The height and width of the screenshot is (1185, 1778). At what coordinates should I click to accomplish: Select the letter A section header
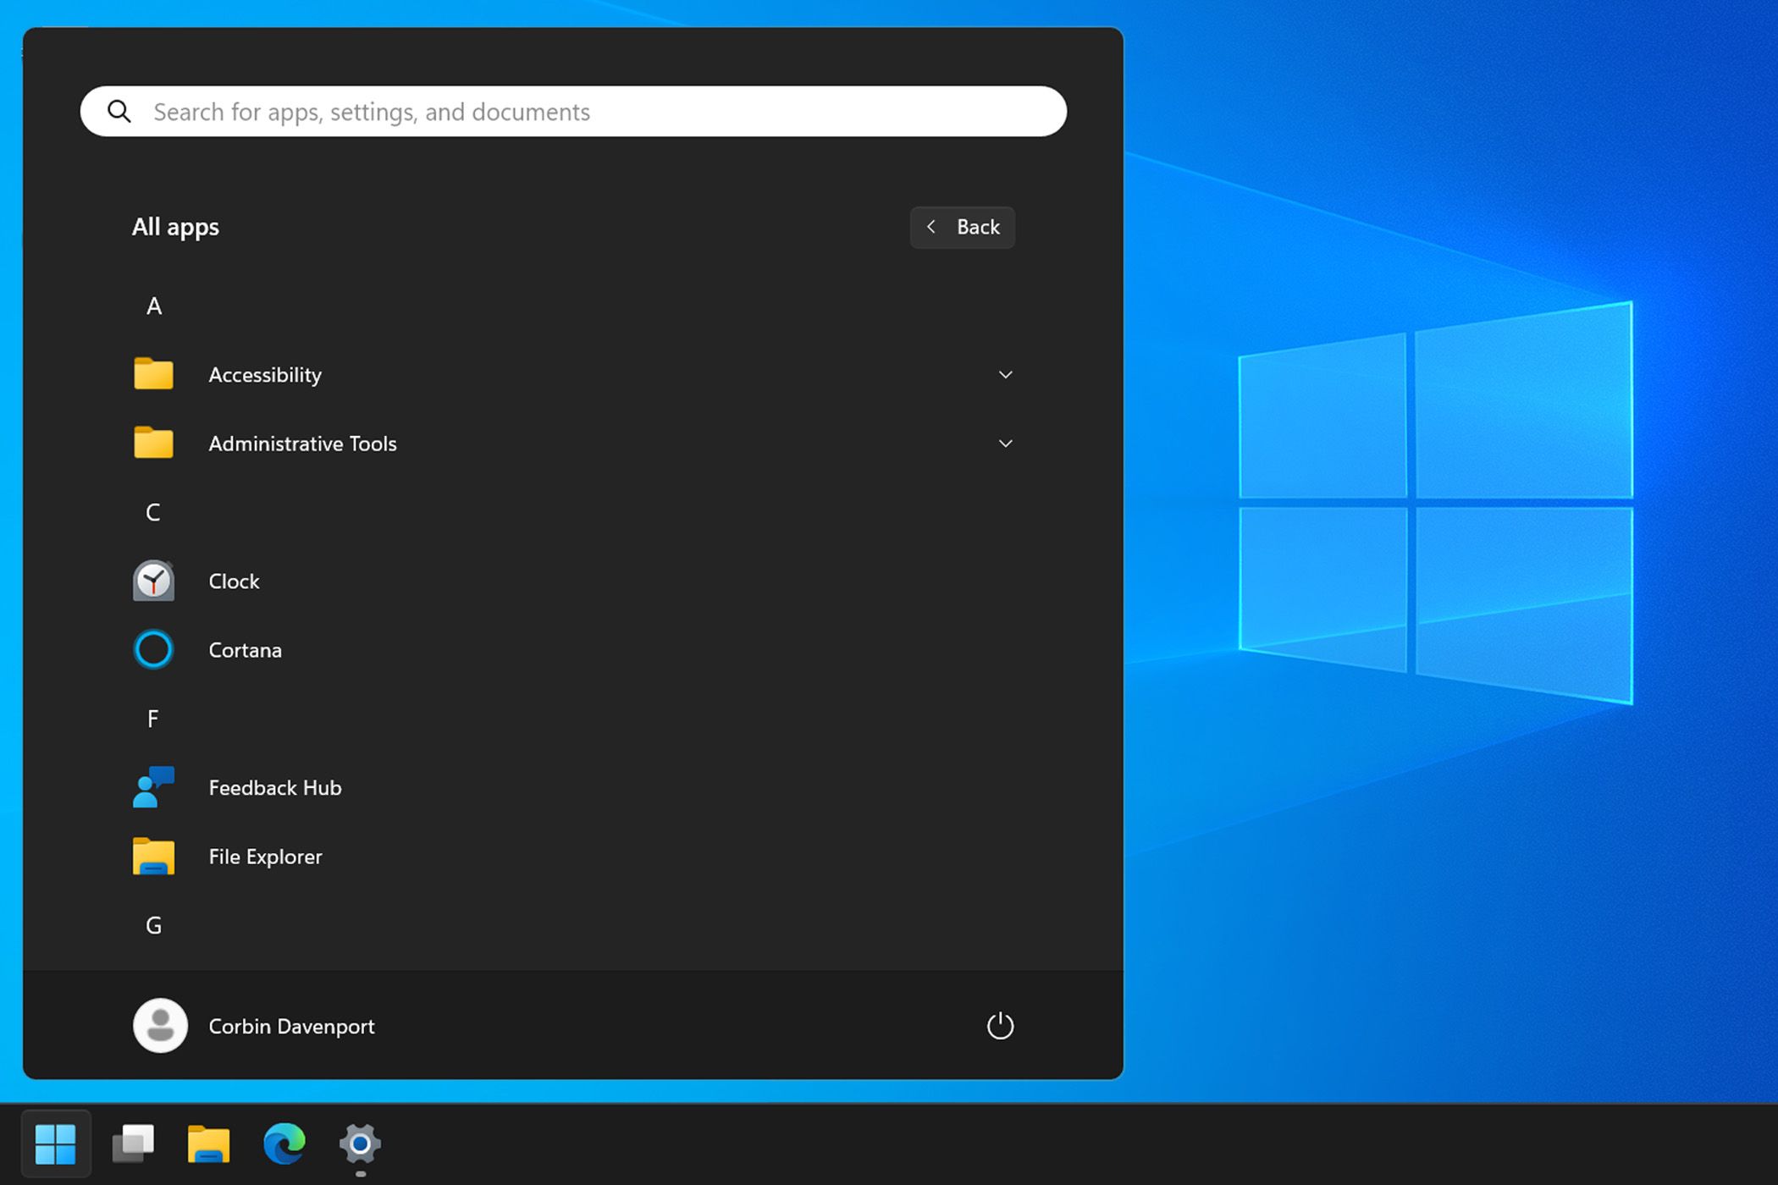click(153, 306)
